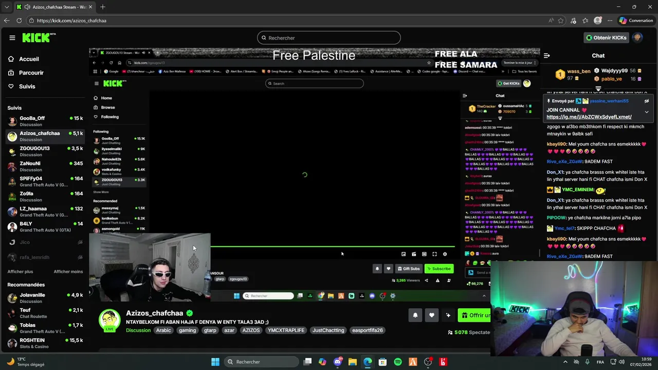Show hidden system tray icons

[565, 362]
